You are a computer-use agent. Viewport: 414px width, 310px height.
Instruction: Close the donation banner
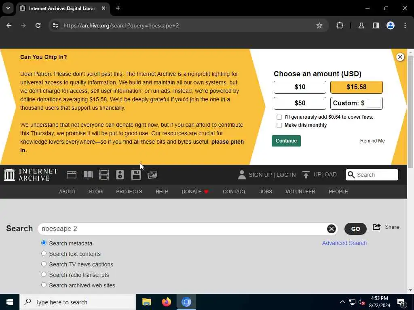pos(400,57)
